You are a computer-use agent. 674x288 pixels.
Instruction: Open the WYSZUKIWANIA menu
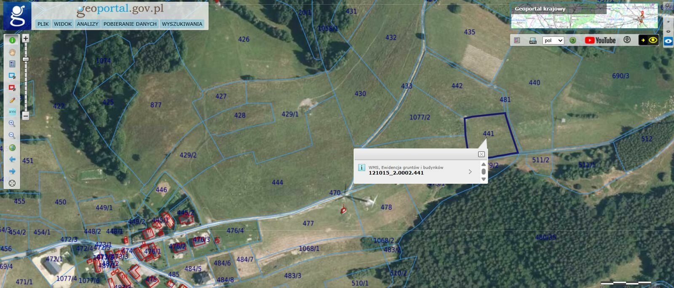pos(182,24)
